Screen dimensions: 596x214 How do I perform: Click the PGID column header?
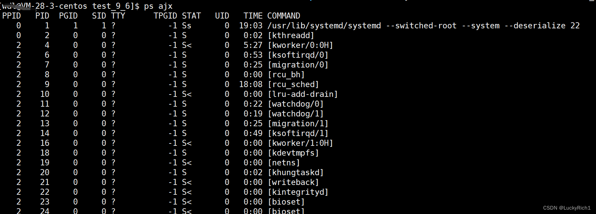[x=68, y=16]
